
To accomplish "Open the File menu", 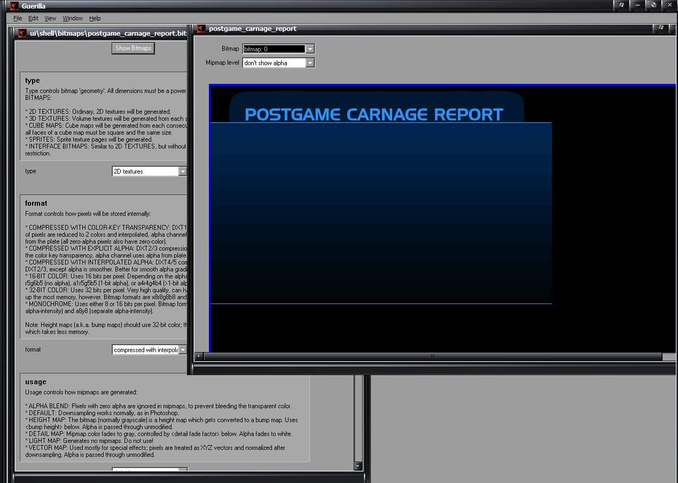I will (18, 18).
